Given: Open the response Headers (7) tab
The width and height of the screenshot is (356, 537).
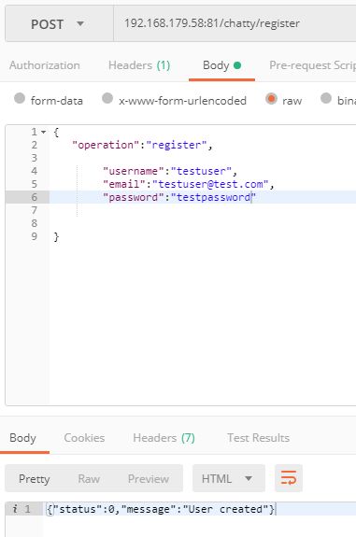Looking at the screenshot, I should tap(164, 438).
